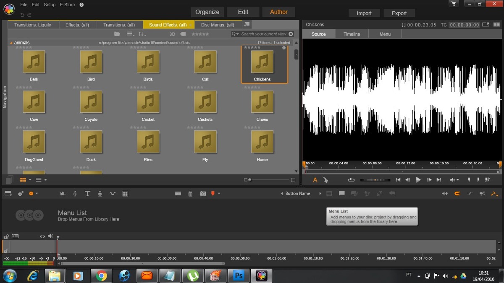Jump to the start of the clip
504x283 pixels.
pyautogui.click(x=398, y=180)
